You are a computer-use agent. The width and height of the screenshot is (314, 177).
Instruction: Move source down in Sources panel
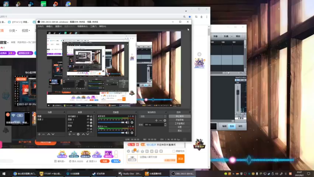point(88,134)
